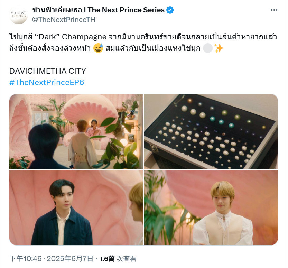Open the tweet's three-dot more options menu
The width and height of the screenshot is (288, 268).
coord(274,10)
